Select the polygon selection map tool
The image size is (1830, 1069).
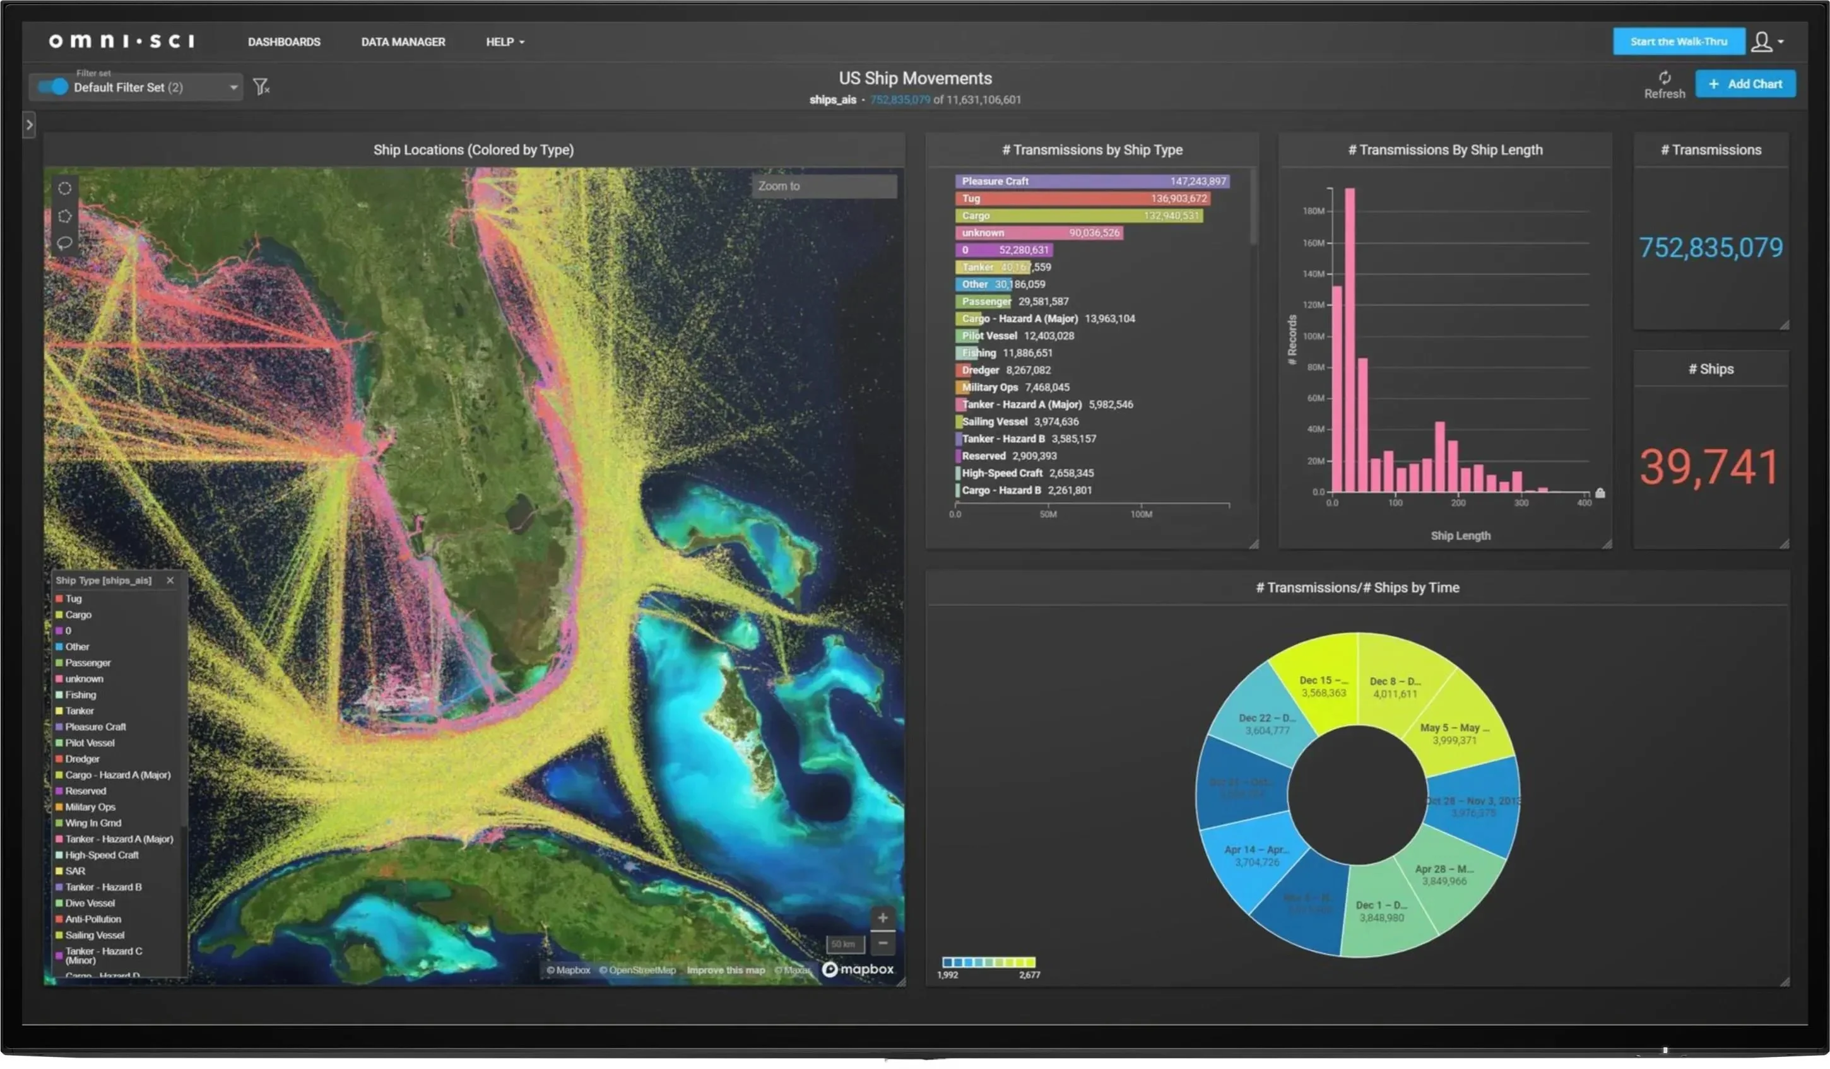pyautogui.click(x=64, y=216)
